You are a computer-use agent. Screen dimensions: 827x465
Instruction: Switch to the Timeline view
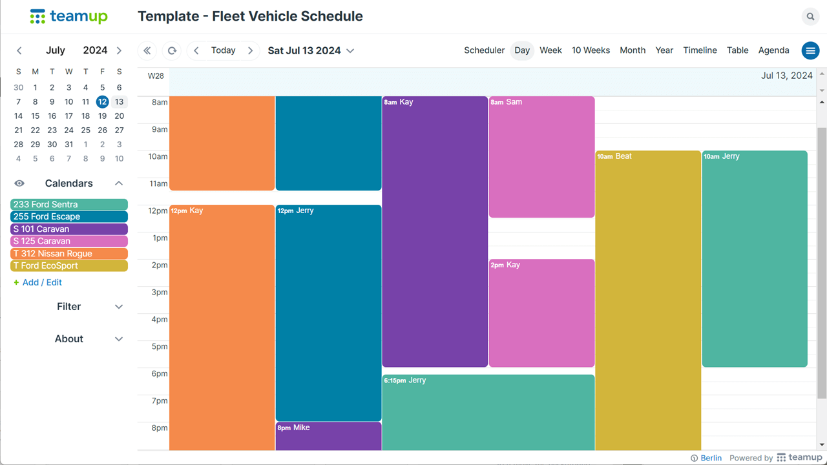(x=700, y=50)
